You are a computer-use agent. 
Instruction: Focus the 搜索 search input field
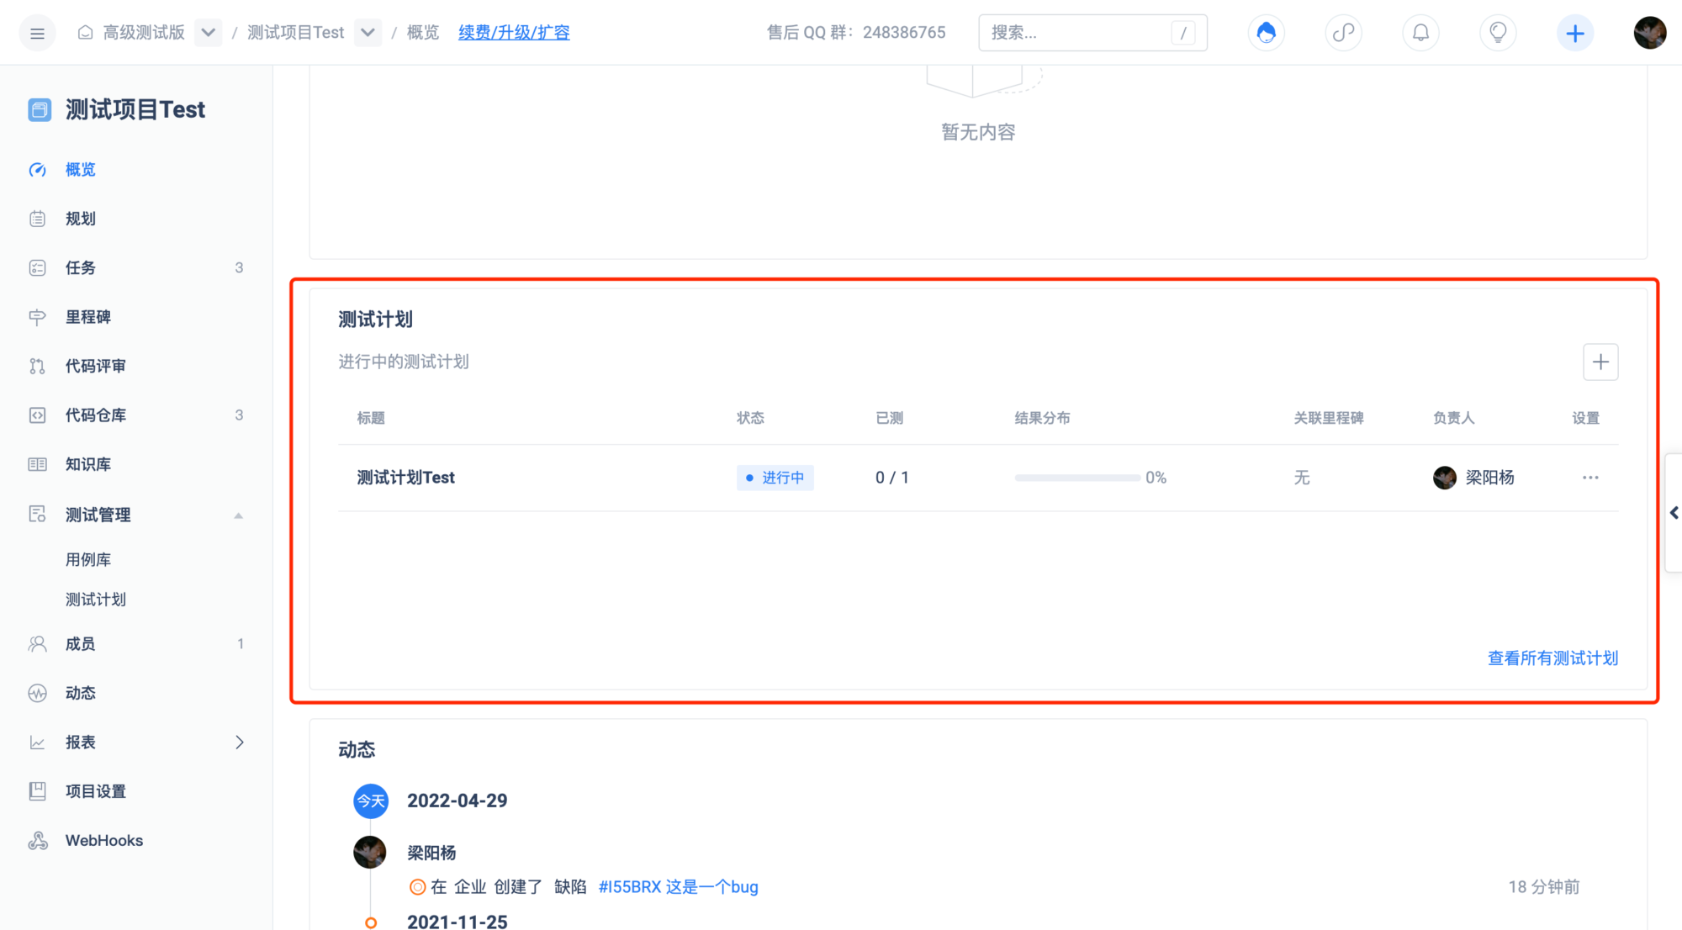pos(1076,33)
